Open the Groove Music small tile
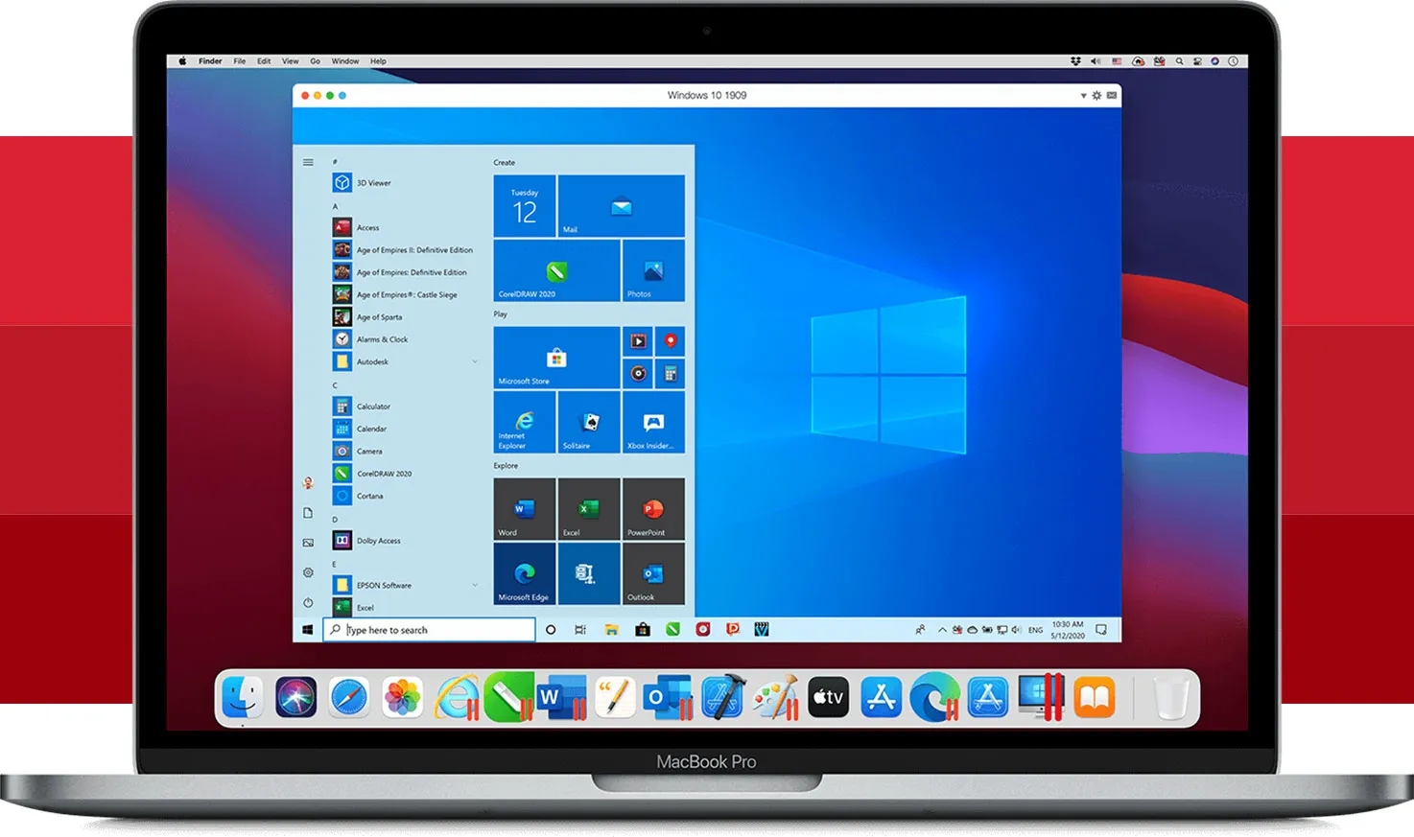1414x837 pixels. (638, 374)
